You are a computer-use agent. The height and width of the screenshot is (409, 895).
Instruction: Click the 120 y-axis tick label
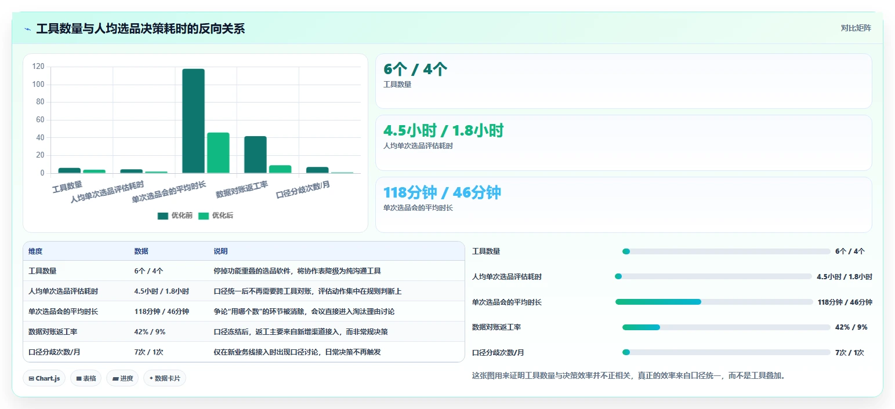pyautogui.click(x=38, y=67)
